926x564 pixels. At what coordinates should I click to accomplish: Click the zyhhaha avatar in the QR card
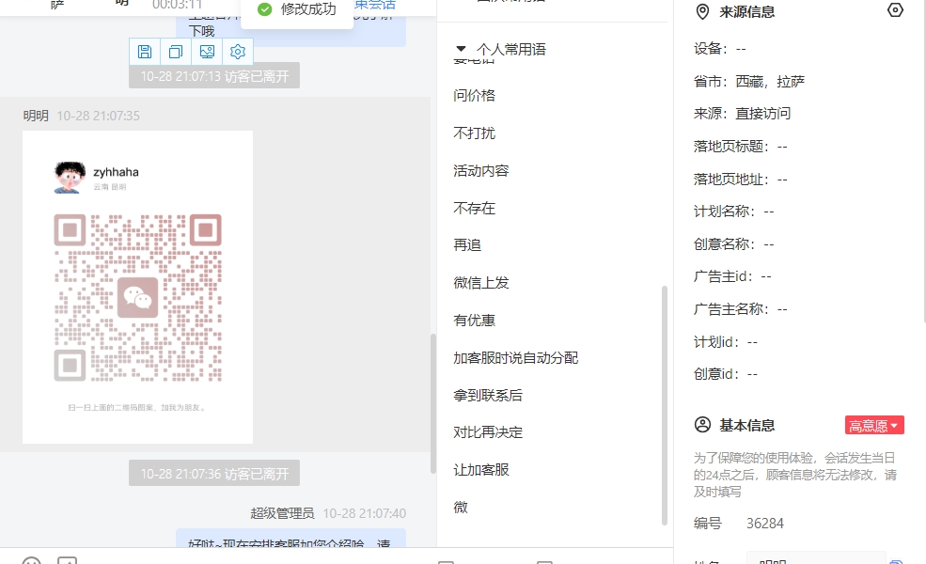[70, 177]
